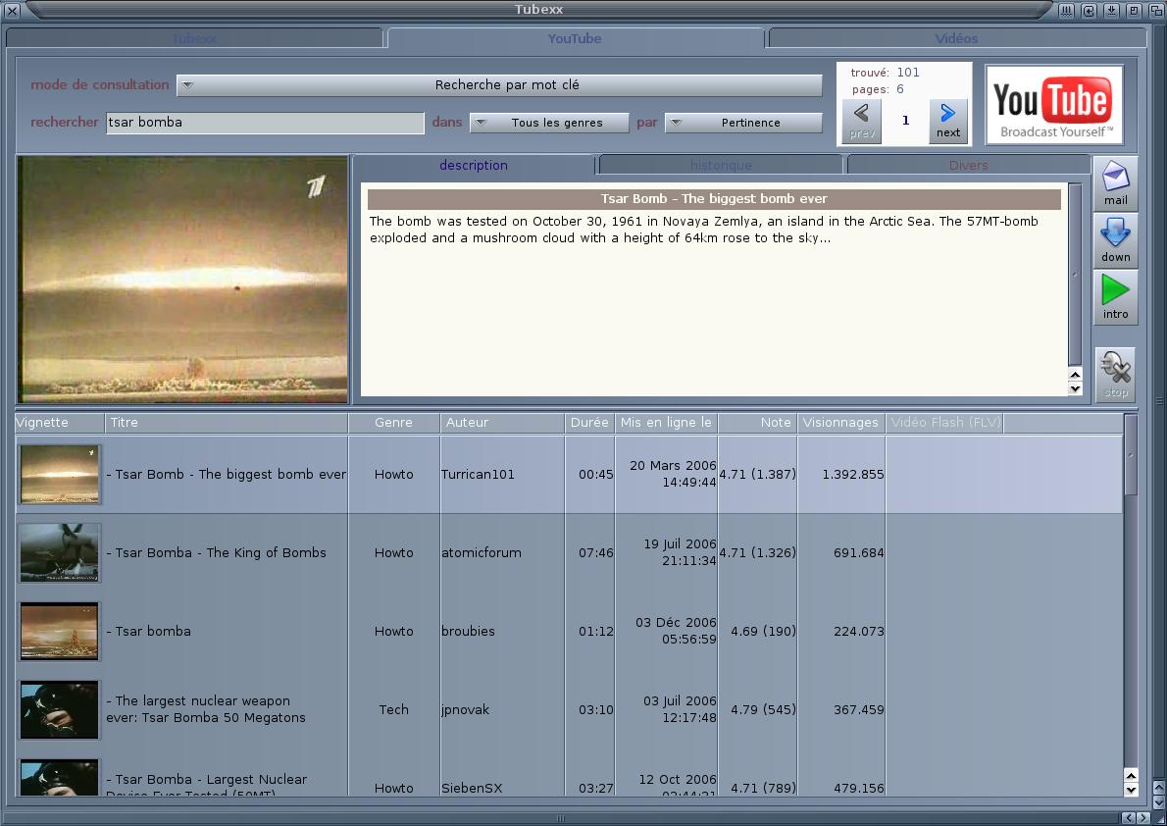Click the video list's scroll down arrow
Image resolution: width=1167 pixels, height=826 pixels.
coord(1131,790)
